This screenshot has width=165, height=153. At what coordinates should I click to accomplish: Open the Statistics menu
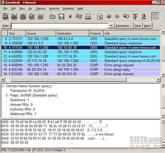(x=68, y=9)
